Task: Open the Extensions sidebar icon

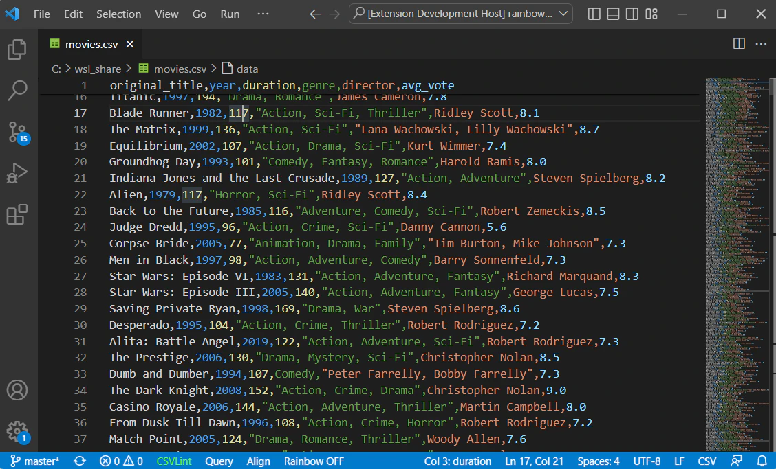Action: (x=17, y=214)
